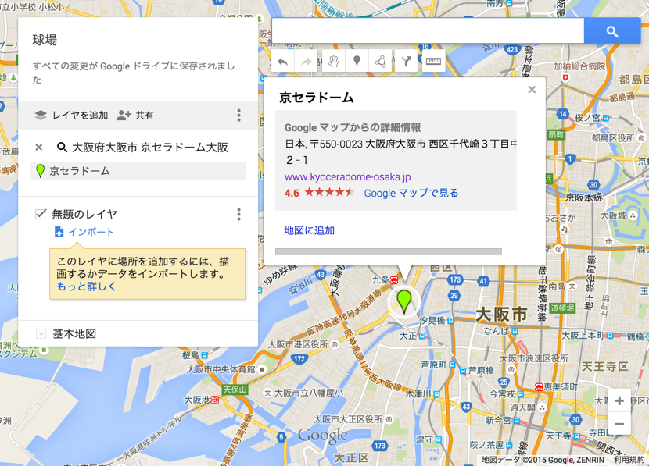Click 地図に追加 link
This screenshot has width=649, height=466.
click(309, 230)
